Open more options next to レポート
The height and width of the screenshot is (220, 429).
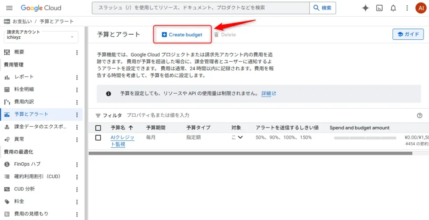[77, 77]
